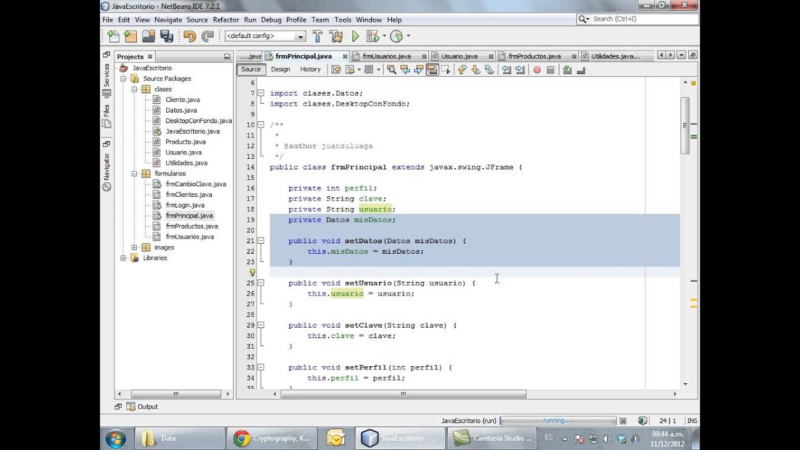800x450 pixels.
Task: Click the running progress bar
Action: [x=557, y=421]
